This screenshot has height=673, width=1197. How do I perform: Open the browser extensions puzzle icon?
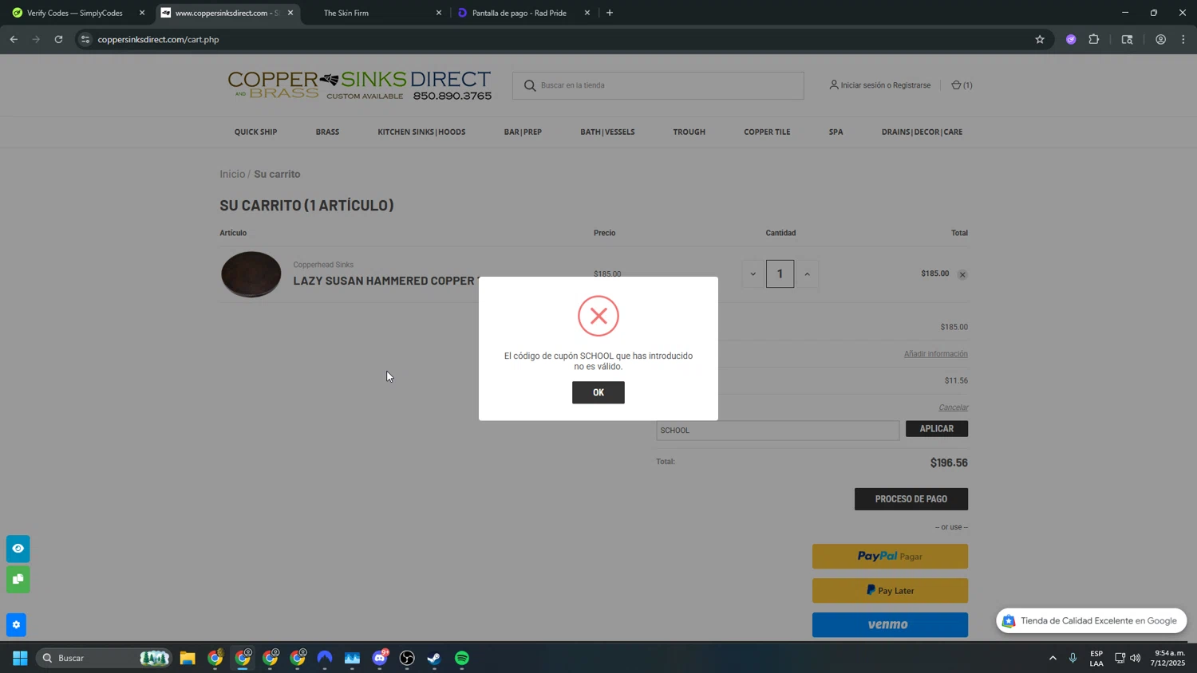(x=1094, y=39)
